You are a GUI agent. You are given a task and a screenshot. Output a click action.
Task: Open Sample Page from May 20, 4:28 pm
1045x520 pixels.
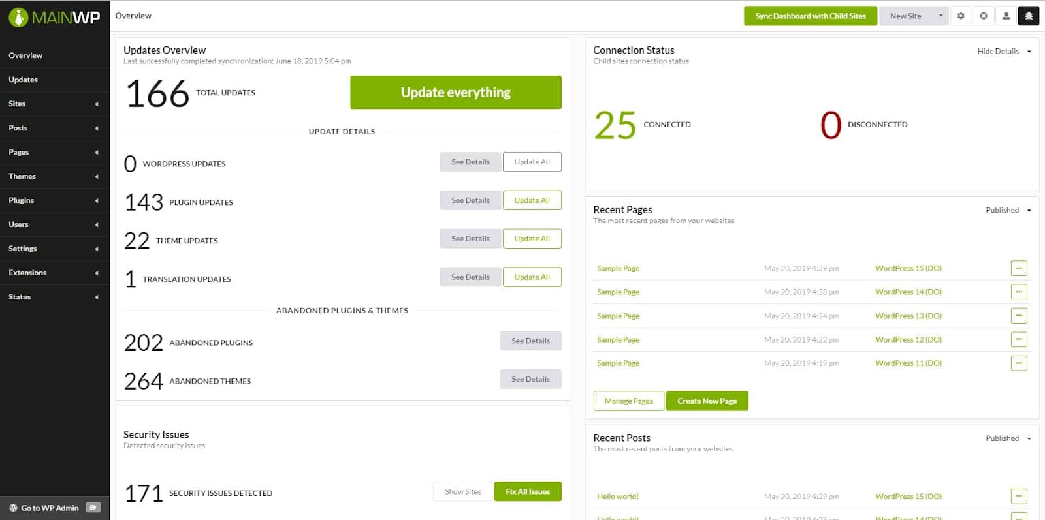[x=618, y=292]
